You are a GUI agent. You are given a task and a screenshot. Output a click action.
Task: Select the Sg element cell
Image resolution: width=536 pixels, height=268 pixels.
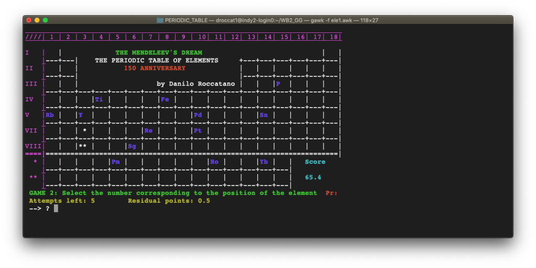click(132, 146)
